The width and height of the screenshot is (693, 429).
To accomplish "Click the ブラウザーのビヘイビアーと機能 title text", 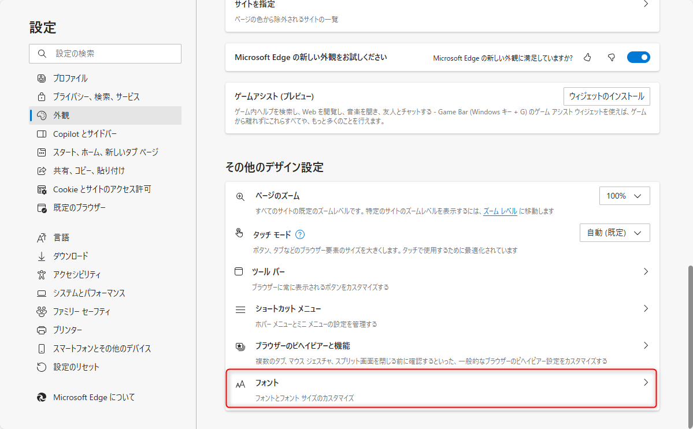I will [302, 346].
